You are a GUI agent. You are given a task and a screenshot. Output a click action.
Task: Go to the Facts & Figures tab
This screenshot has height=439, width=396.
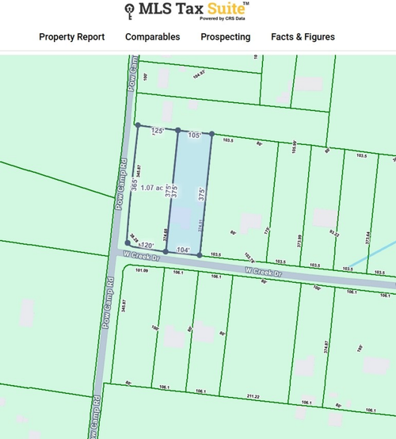(303, 37)
